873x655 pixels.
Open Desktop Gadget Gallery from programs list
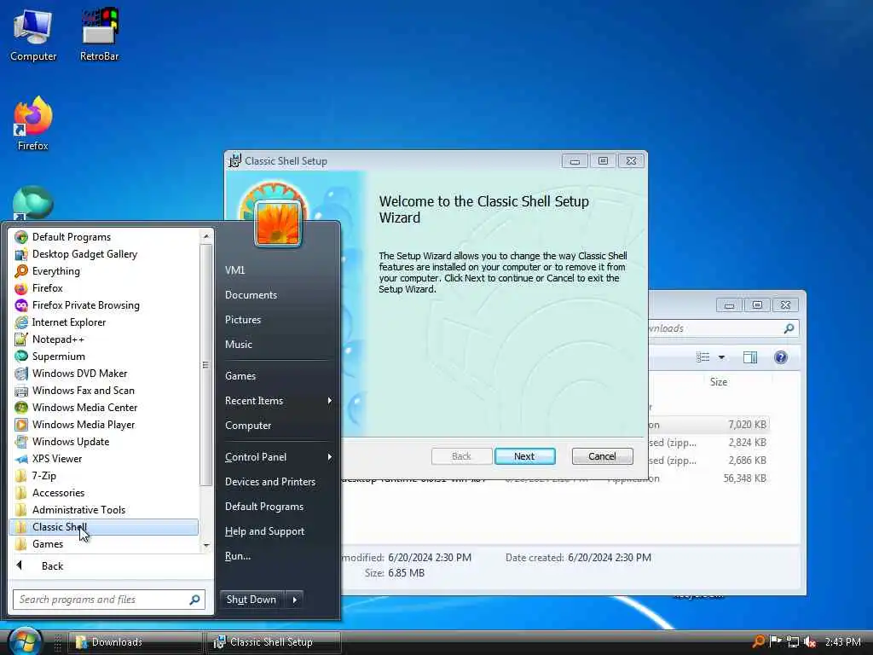84,254
